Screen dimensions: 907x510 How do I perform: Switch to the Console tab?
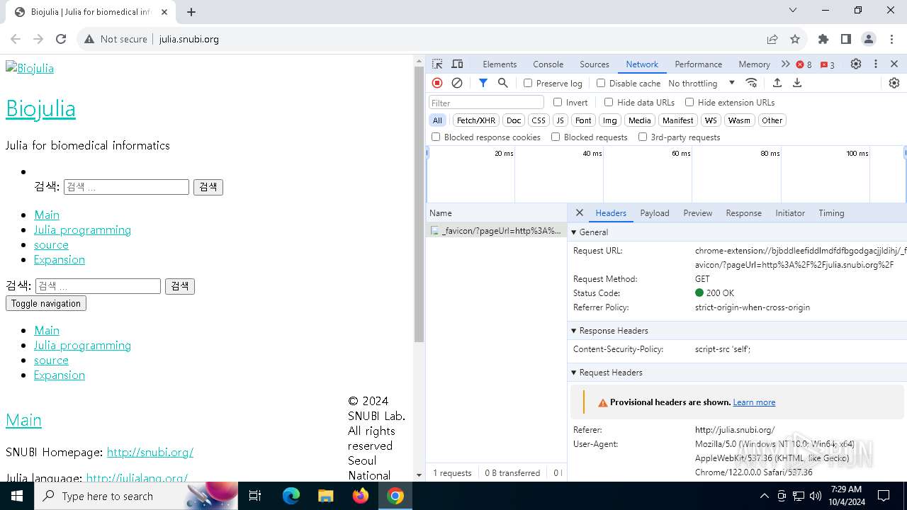coord(548,64)
